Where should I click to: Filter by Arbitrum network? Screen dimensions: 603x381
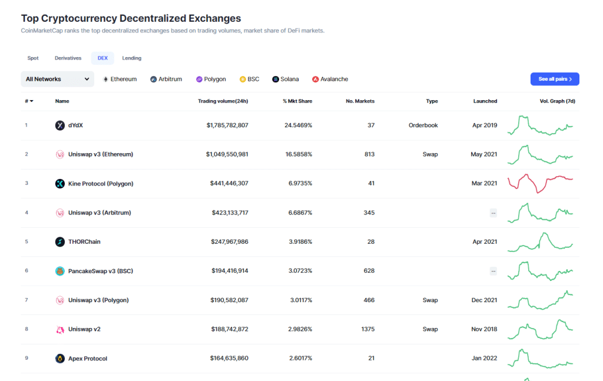[166, 79]
